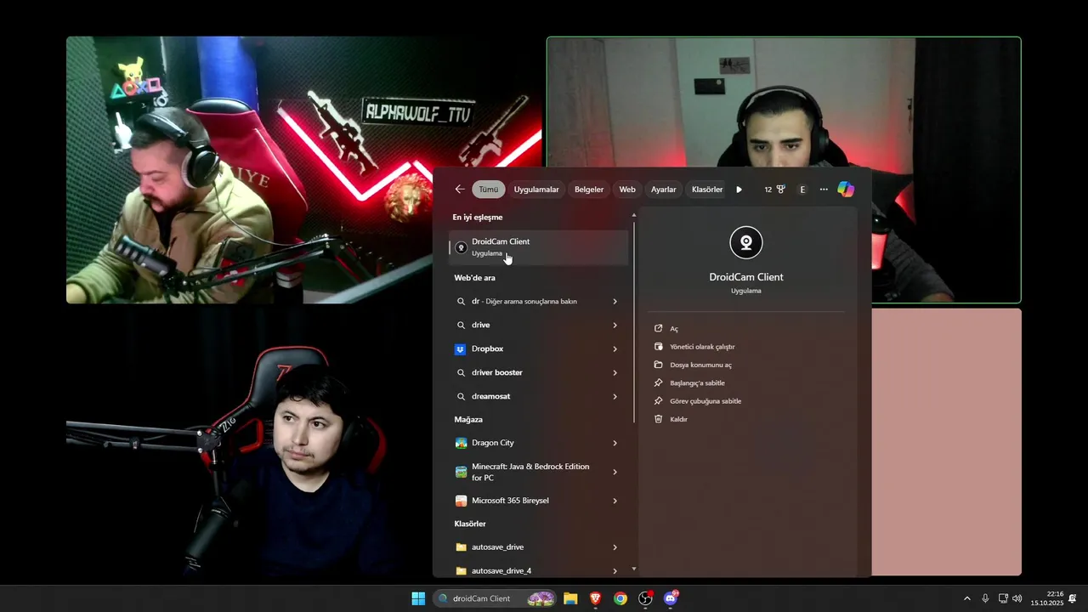Click the top-right green-bordered webcam feed
The image size is (1088, 612).
click(784, 170)
